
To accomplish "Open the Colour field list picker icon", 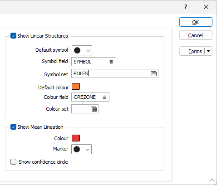I will [x=104, y=97].
